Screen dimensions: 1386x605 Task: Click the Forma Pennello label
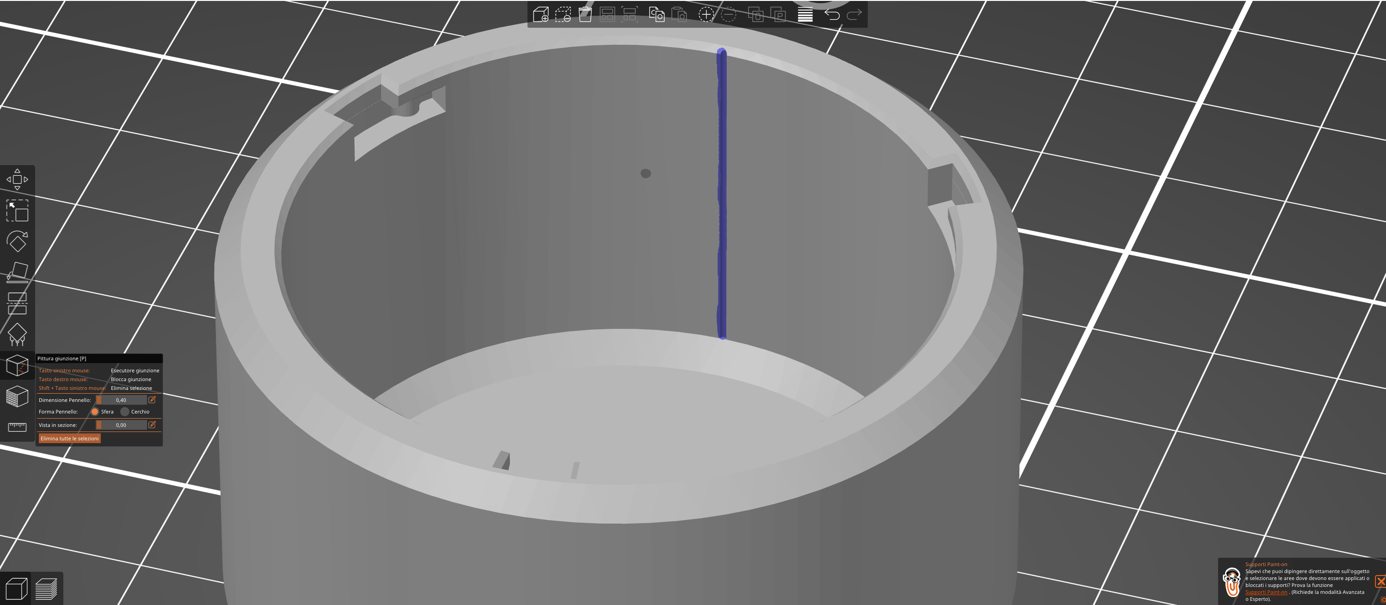pyautogui.click(x=58, y=412)
